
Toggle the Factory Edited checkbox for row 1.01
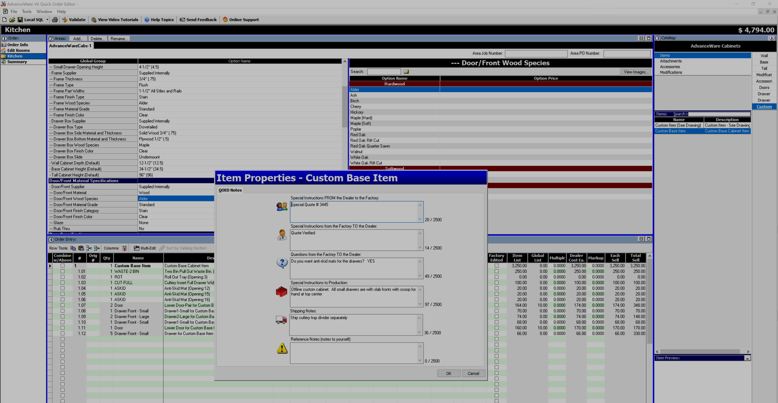coord(497,271)
